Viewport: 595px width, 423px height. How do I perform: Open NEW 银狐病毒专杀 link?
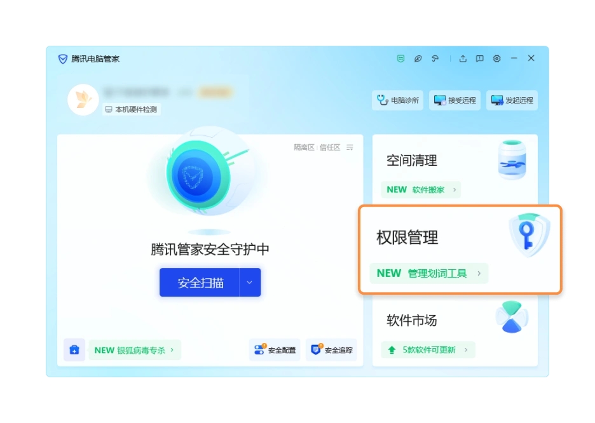(134, 350)
